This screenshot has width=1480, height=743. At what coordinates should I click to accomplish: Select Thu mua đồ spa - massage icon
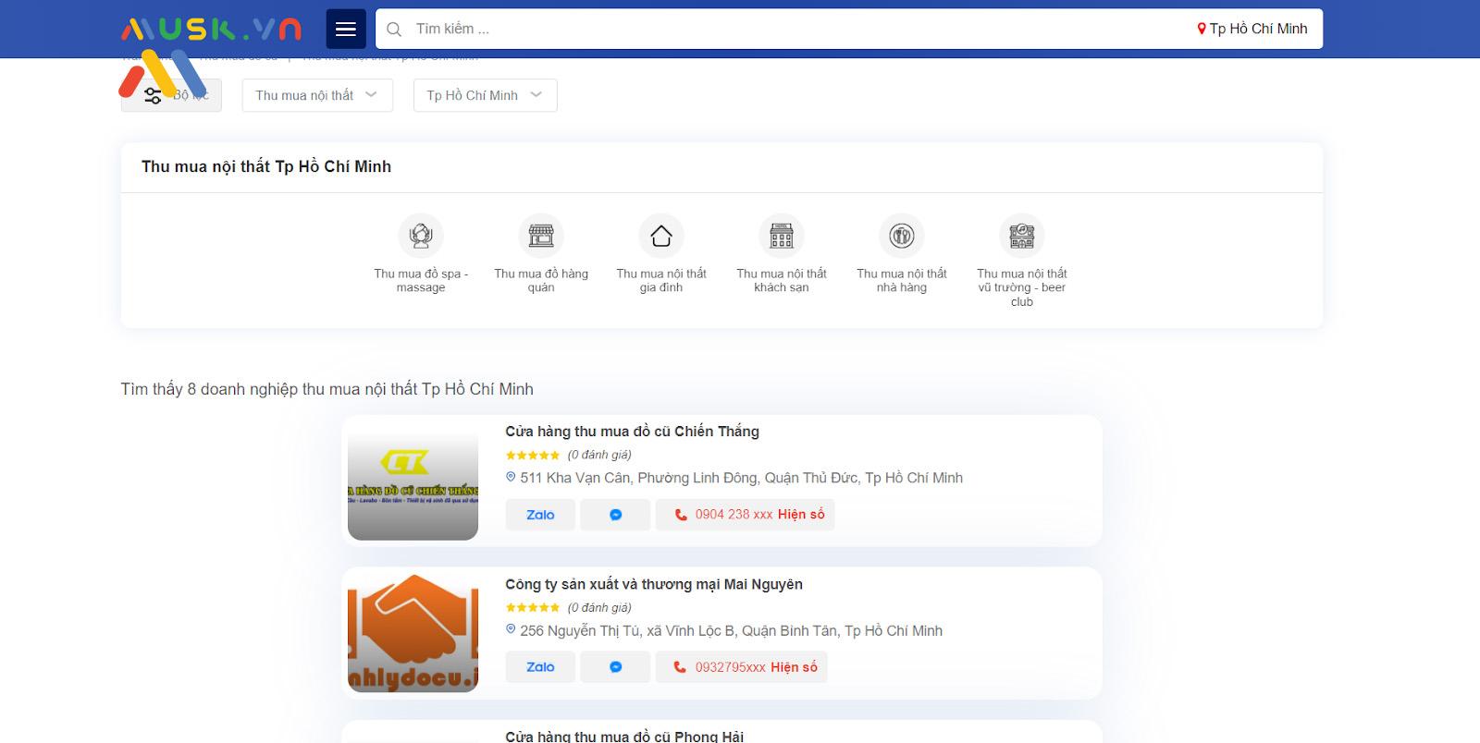[421, 236]
